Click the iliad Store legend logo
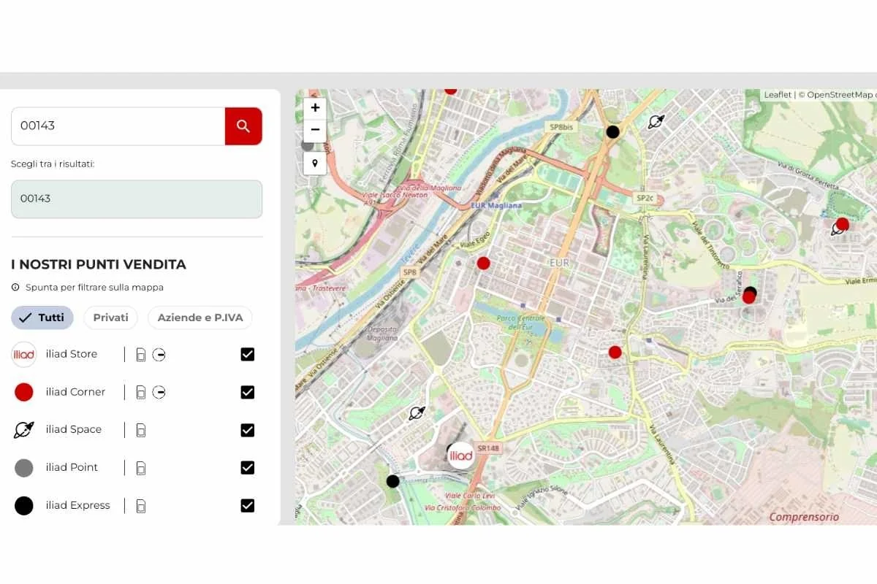 [x=24, y=354]
